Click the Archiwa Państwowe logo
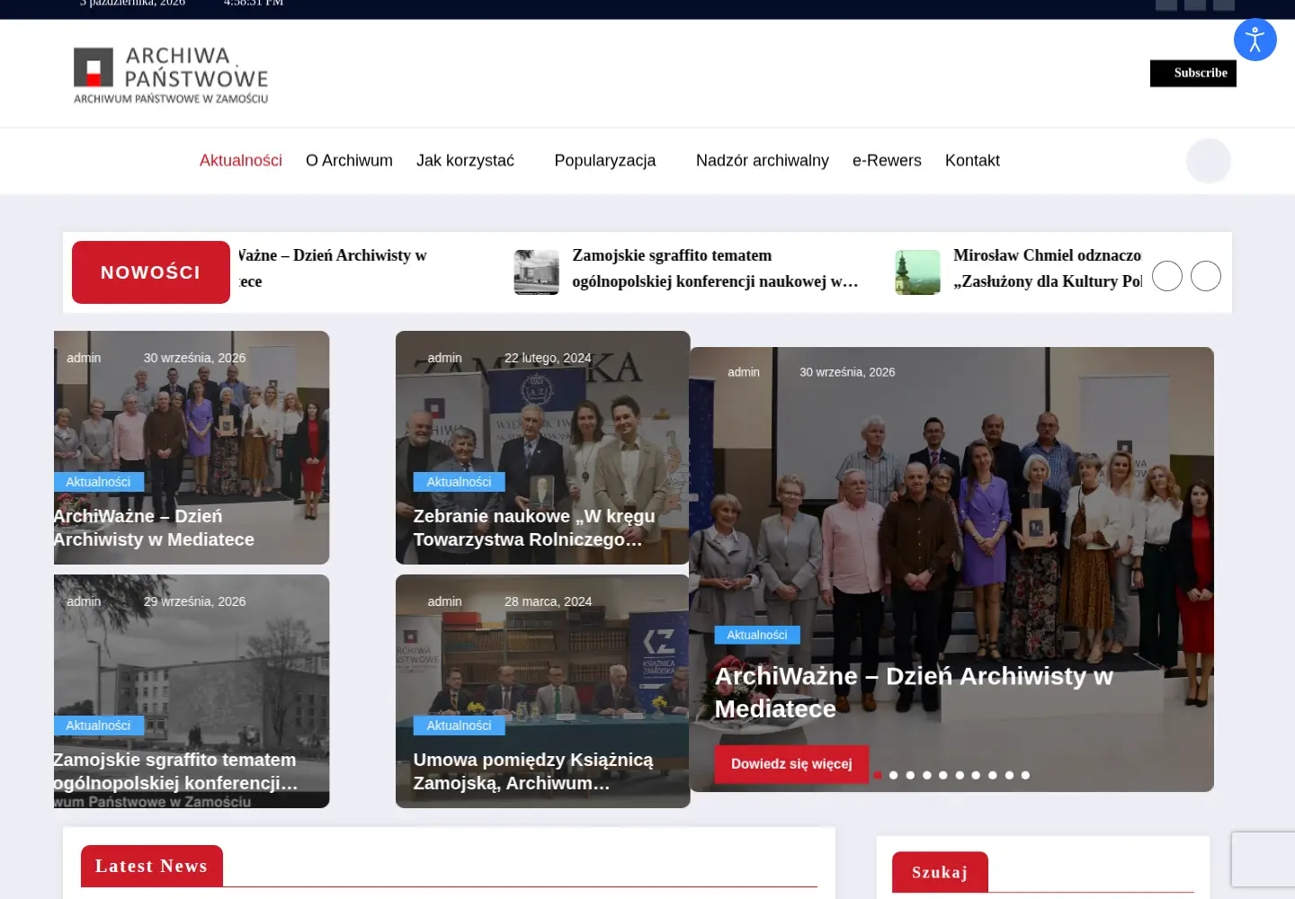Viewport: 1295px width, 899px height. [171, 76]
